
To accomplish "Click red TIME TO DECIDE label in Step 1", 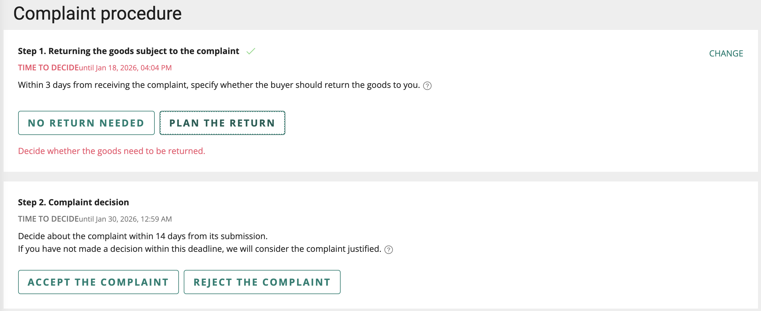I will [x=48, y=68].
